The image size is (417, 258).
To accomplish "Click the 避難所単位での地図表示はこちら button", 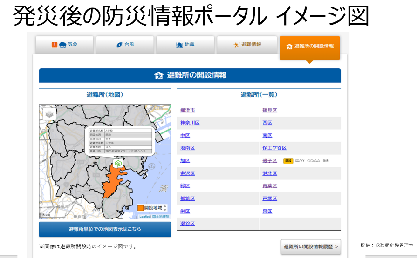I will [x=105, y=229].
